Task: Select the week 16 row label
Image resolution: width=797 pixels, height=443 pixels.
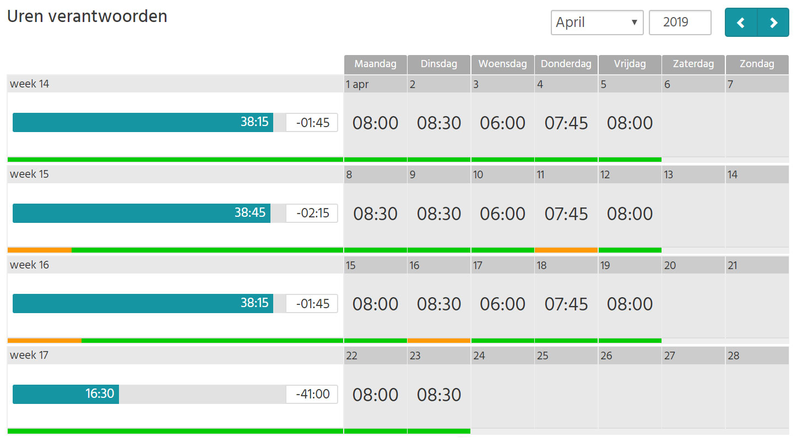Action: coord(175,265)
